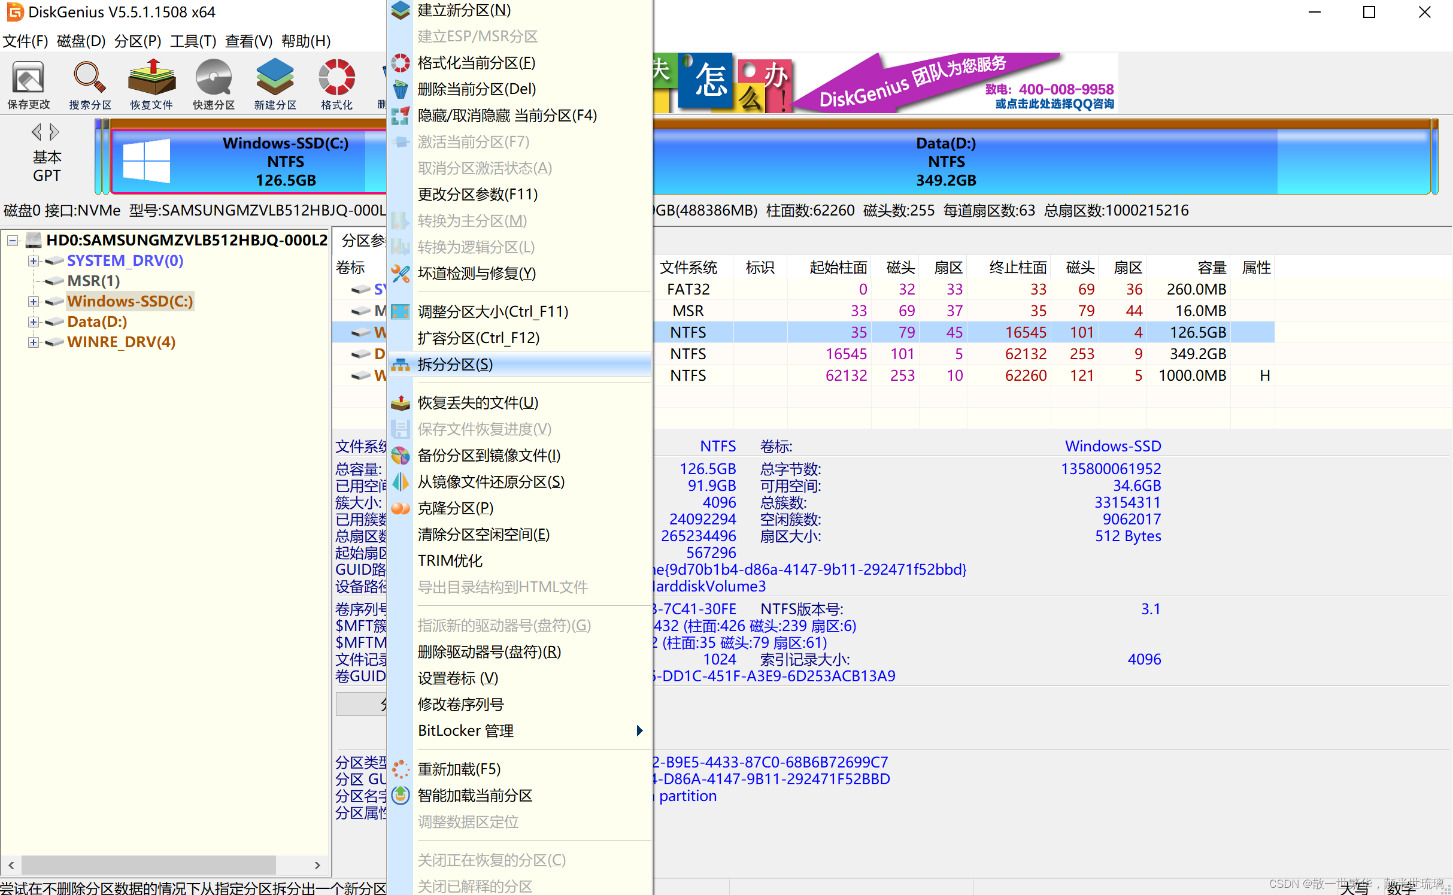Image resolution: width=1453 pixels, height=895 pixels.
Task: Click the icon beside 智能加载当前分区
Action: pyautogui.click(x=401, y=796)
